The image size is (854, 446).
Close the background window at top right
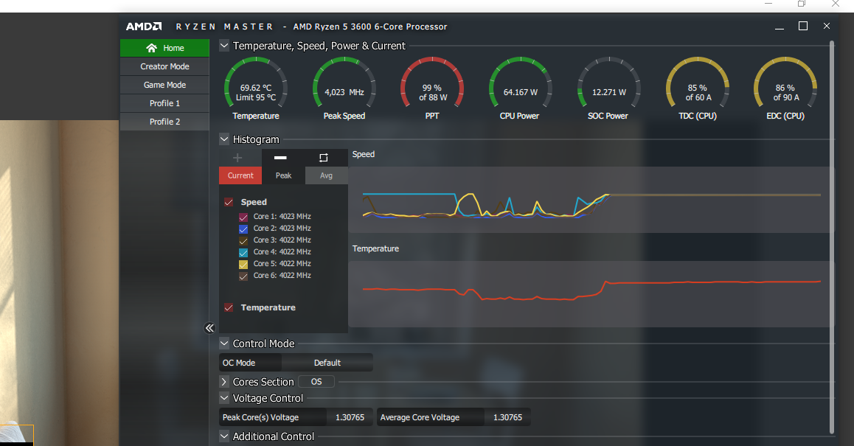(836, 4)
